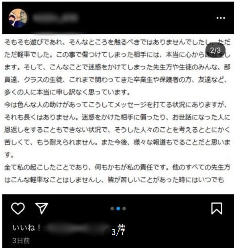
Task: Like the post with the heart icon
Action: point(18,208)
